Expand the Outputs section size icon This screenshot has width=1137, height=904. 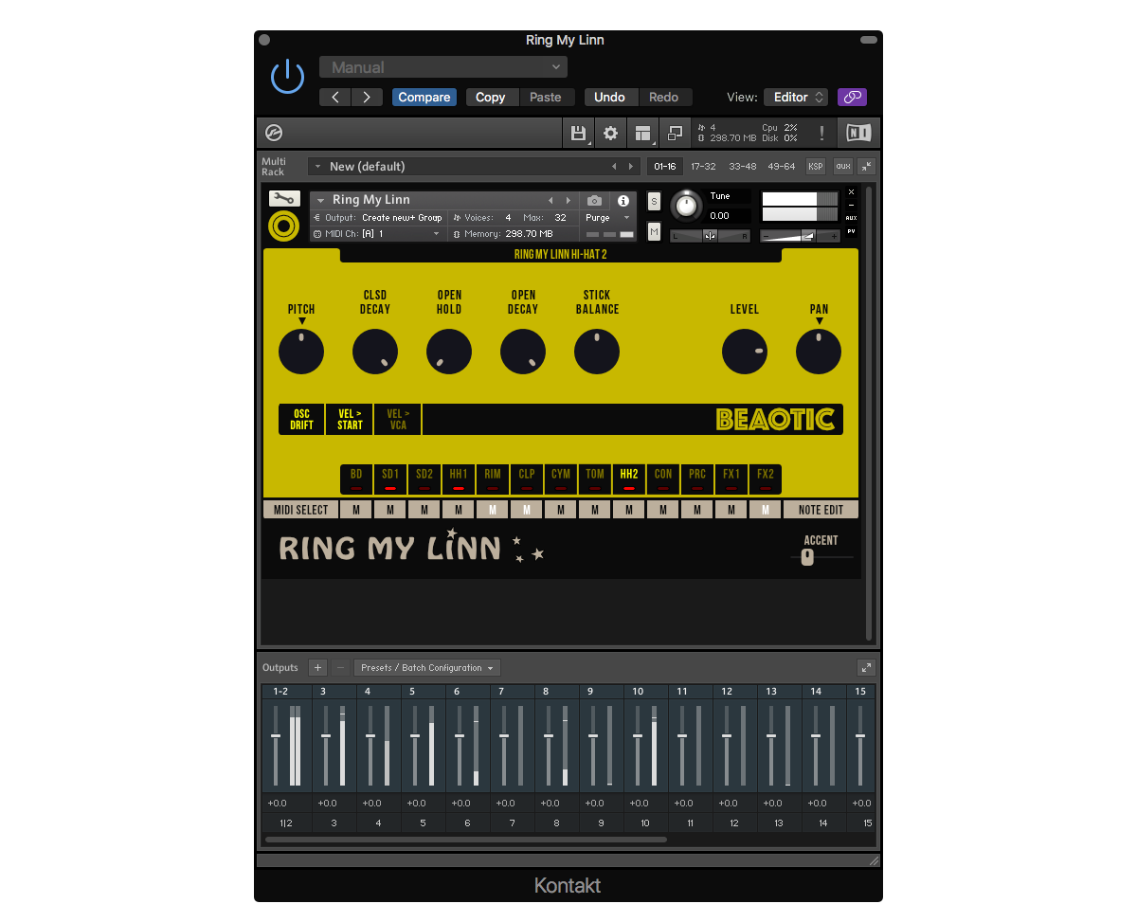coord(865,667)
